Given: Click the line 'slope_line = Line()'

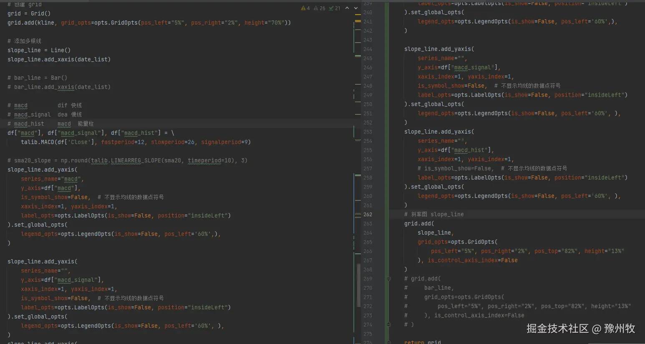Looking at the screenshot, I should coord(39,50).
